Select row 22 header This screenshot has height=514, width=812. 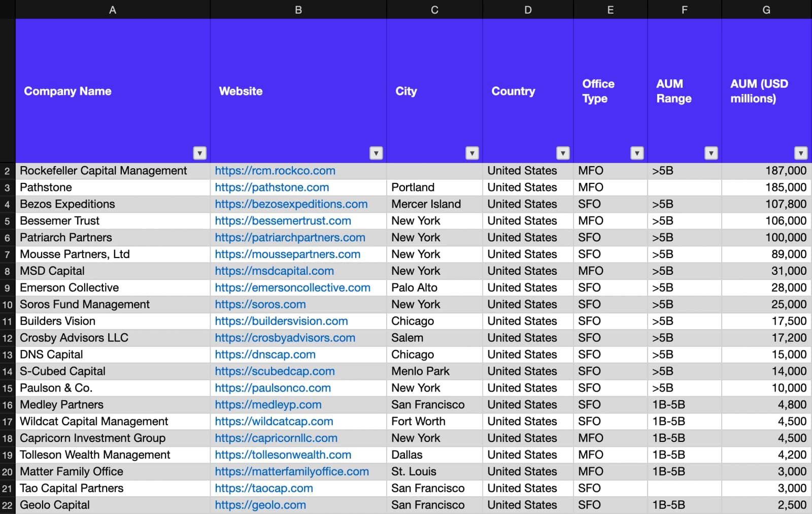[8, 505]
